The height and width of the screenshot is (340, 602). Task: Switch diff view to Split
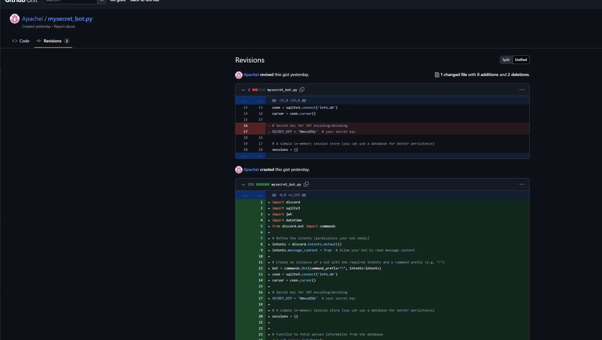click(x=506, y=60)
